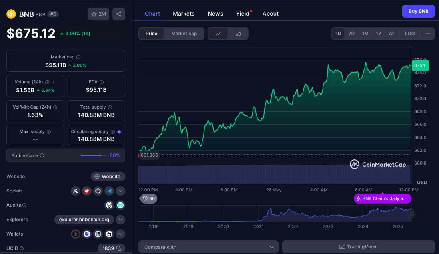Copy the UCID 1839 value

(119, 248)
